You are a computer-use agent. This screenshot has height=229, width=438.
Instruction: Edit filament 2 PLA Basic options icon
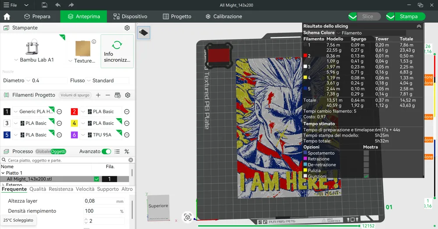[x=127, y=112]
